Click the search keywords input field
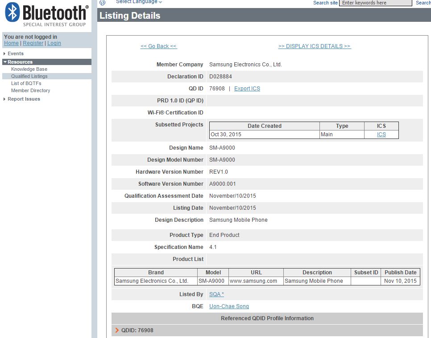The width and height of the screenshot is (431, 338). click(375, 3)
